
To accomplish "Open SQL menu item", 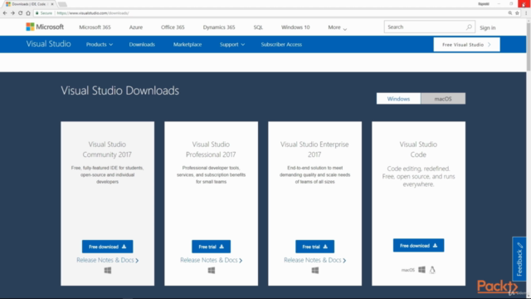I will [258, 27].
